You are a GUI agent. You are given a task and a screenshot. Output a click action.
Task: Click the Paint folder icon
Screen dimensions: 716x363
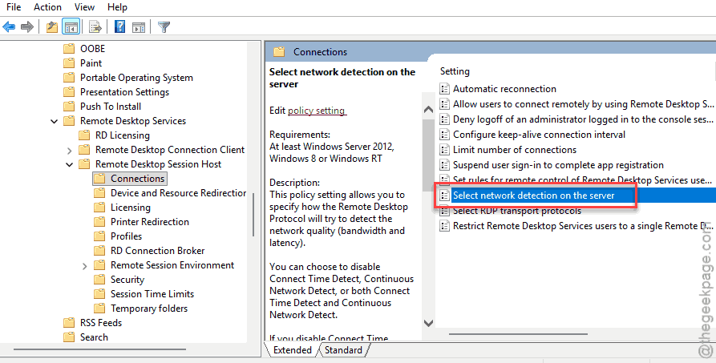point(69,63)
